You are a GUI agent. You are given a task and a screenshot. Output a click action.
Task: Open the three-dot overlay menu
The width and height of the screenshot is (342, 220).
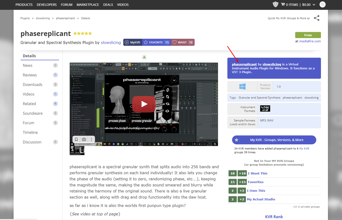(x=91, y=140)
